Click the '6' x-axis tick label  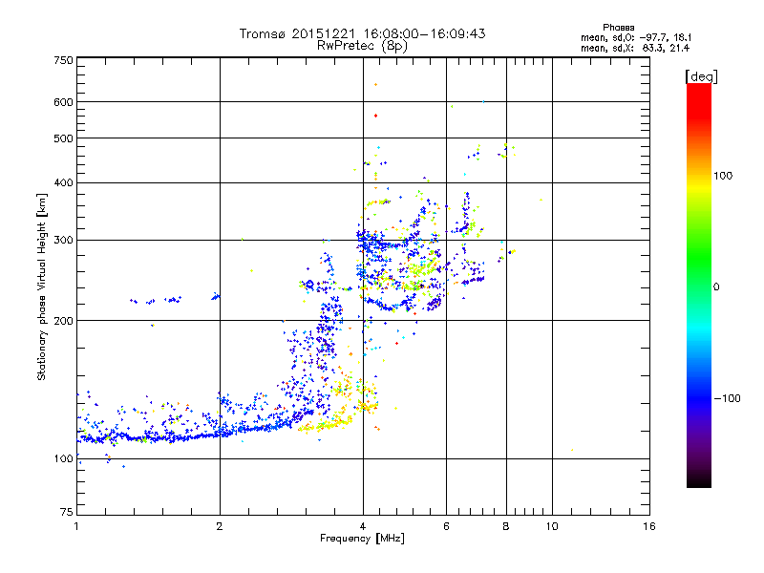pos(446,526)
